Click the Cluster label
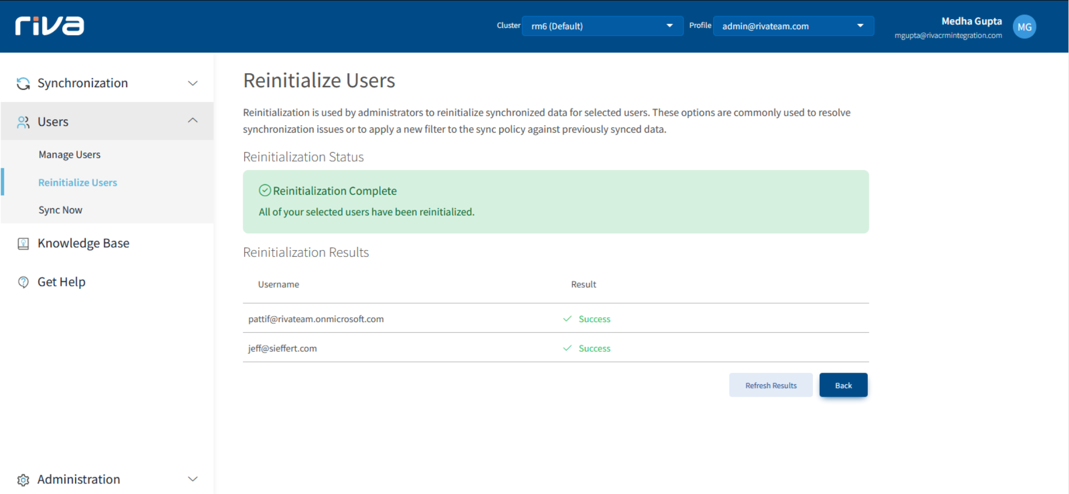Image resolution: width=1069 pixels, height=494 pixels. point(508,25)
